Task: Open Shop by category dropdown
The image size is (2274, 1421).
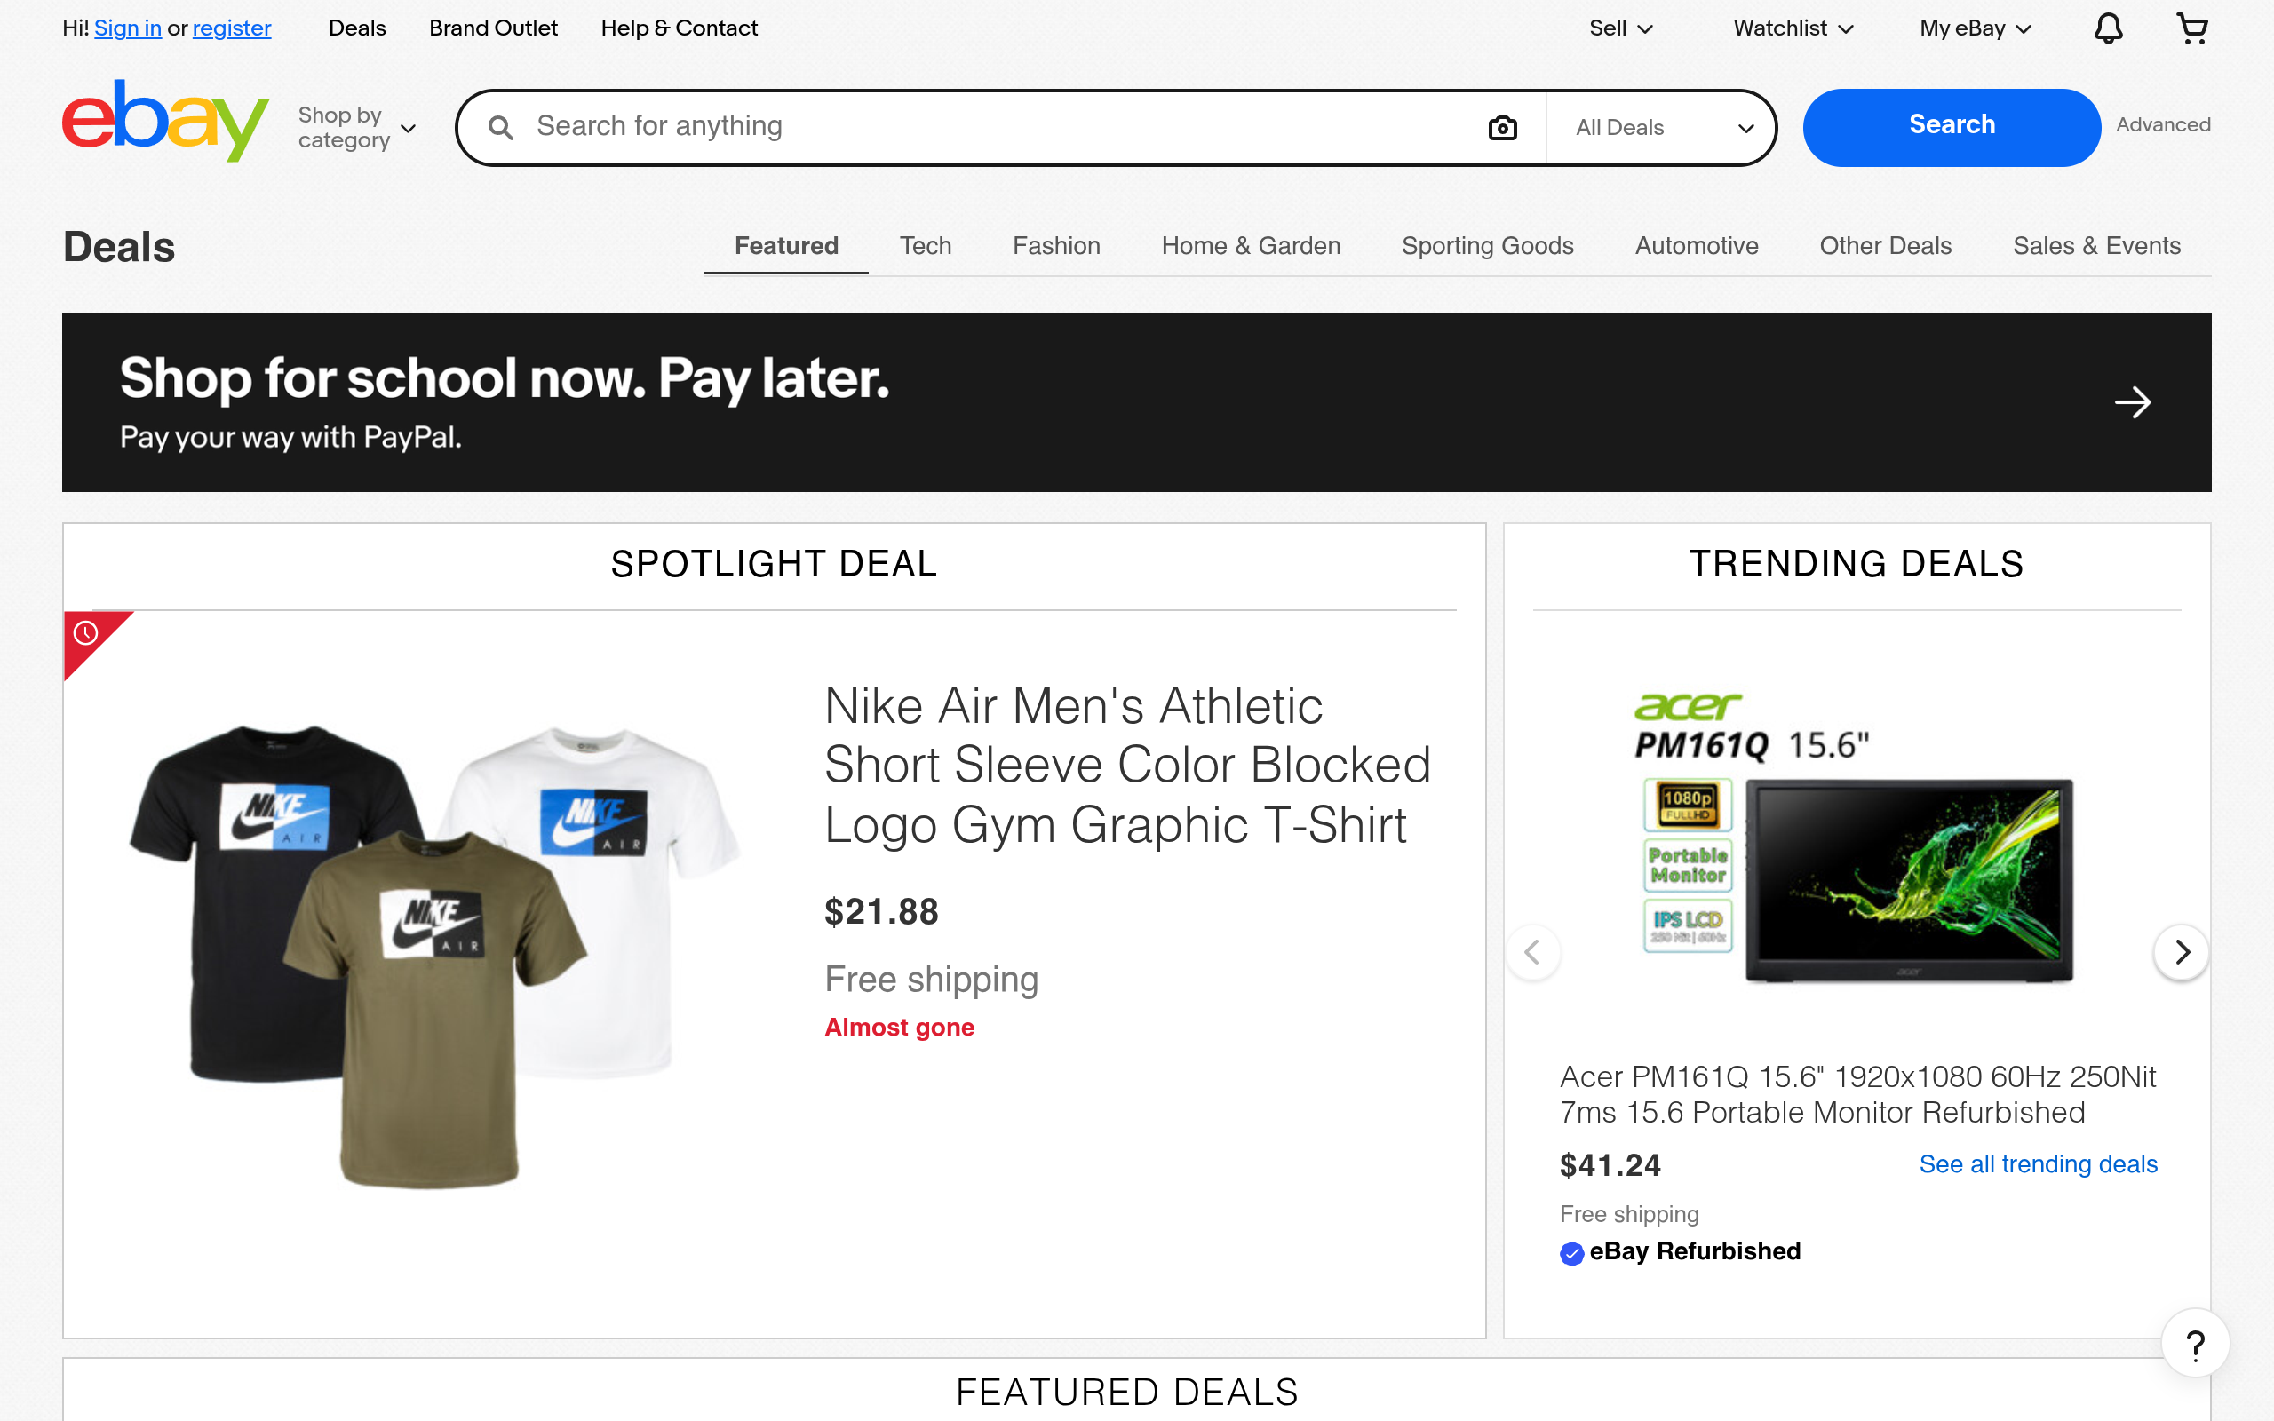Action: tap(357, 128)
